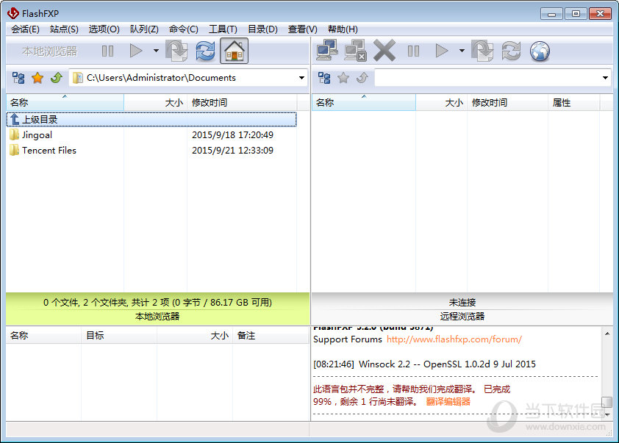Viewport: 619px width, 443px height.
Task: Toggle the home local browser button
Action: coord(234,51)
